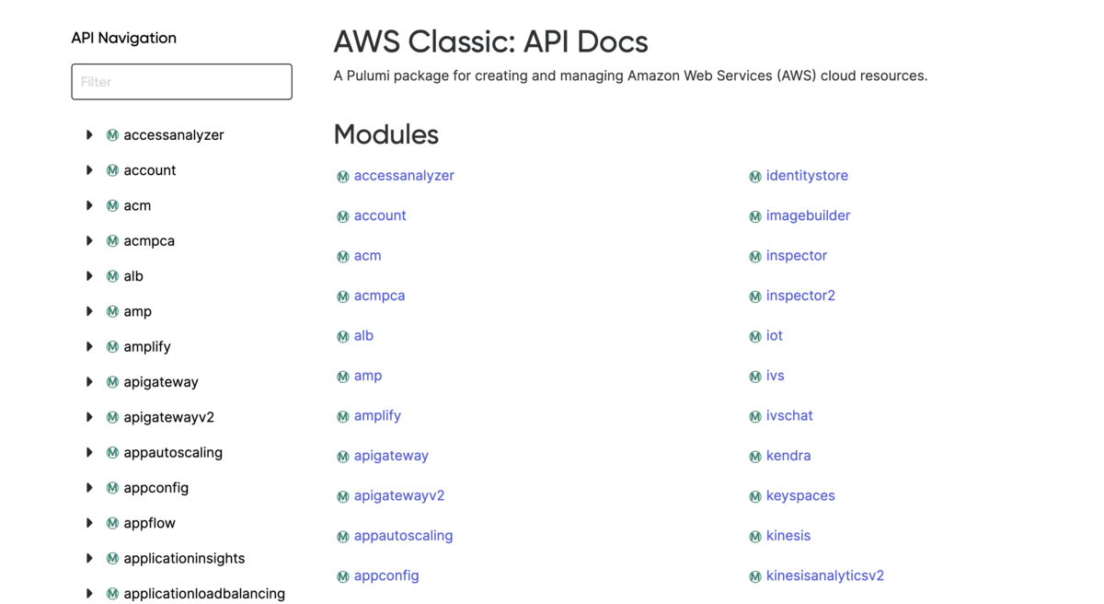Open the account module link in Modules
The width and height of the screenshot is (1104, 604).
pos(380,215)
